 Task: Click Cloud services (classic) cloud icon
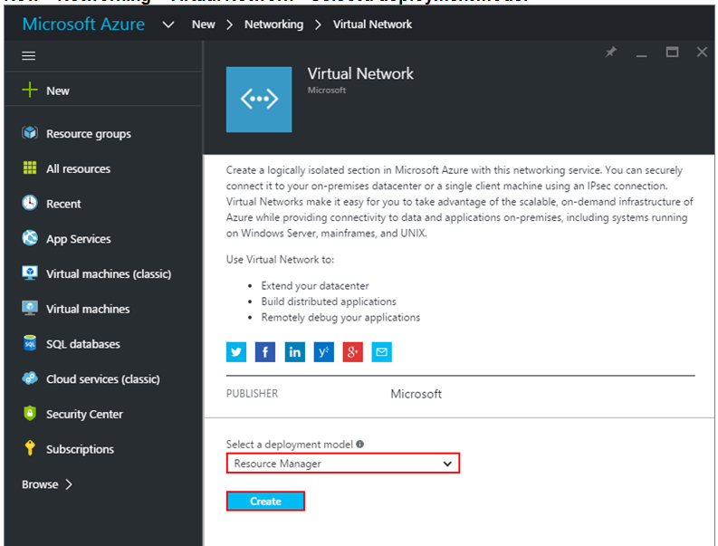[x=30, y=378]
